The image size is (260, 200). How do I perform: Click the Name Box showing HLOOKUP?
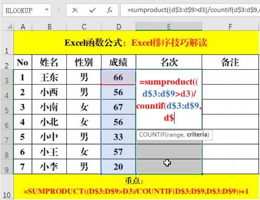[x=26, y=10]
